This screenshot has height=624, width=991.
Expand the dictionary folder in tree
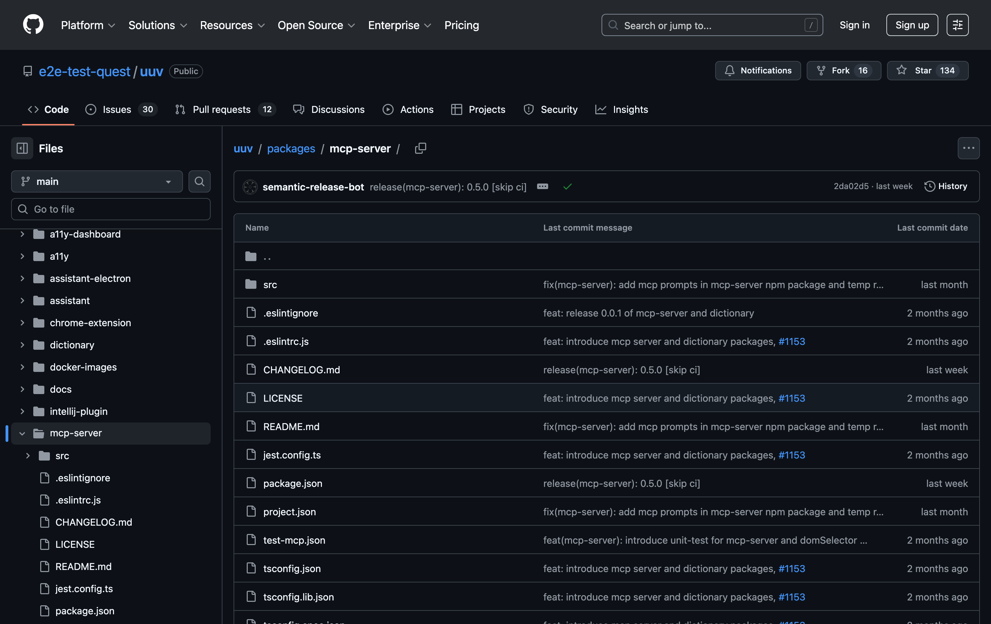pos(22,345)
